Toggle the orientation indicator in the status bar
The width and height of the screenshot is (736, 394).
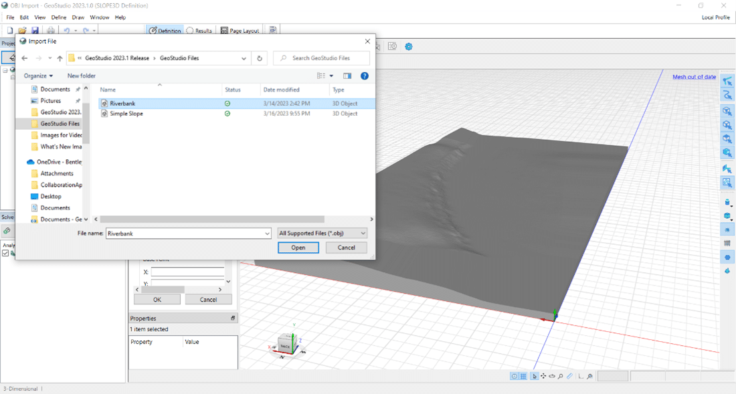(514, 376)
